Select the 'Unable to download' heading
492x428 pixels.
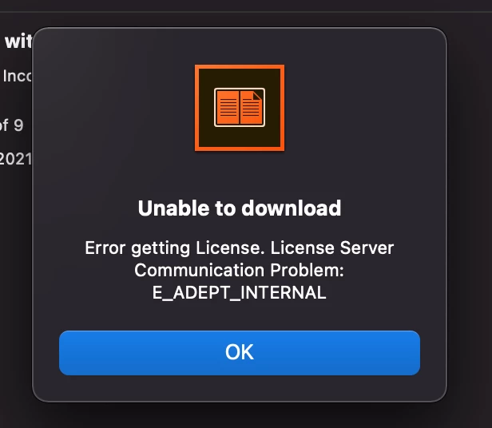240,208
